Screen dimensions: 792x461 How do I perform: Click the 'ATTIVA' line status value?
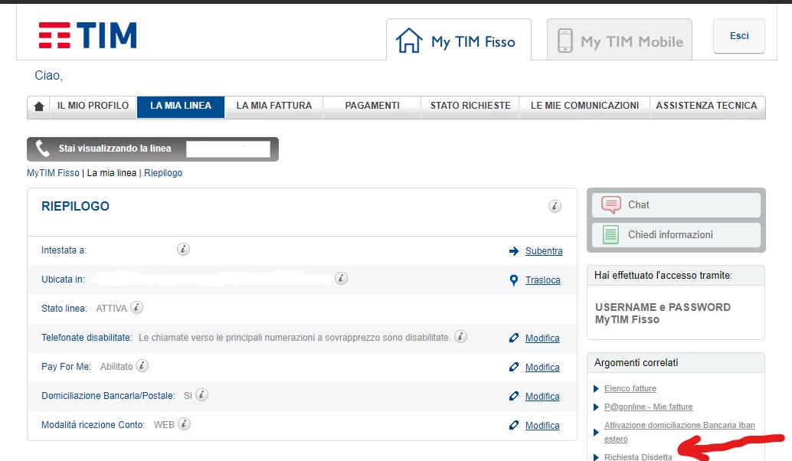pyautogui.click(x=111, y=309)
